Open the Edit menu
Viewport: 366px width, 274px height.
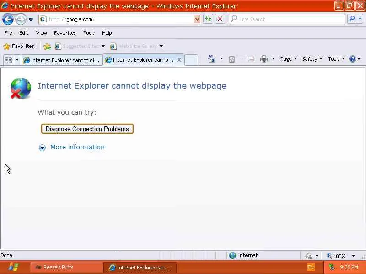[24, 33]
